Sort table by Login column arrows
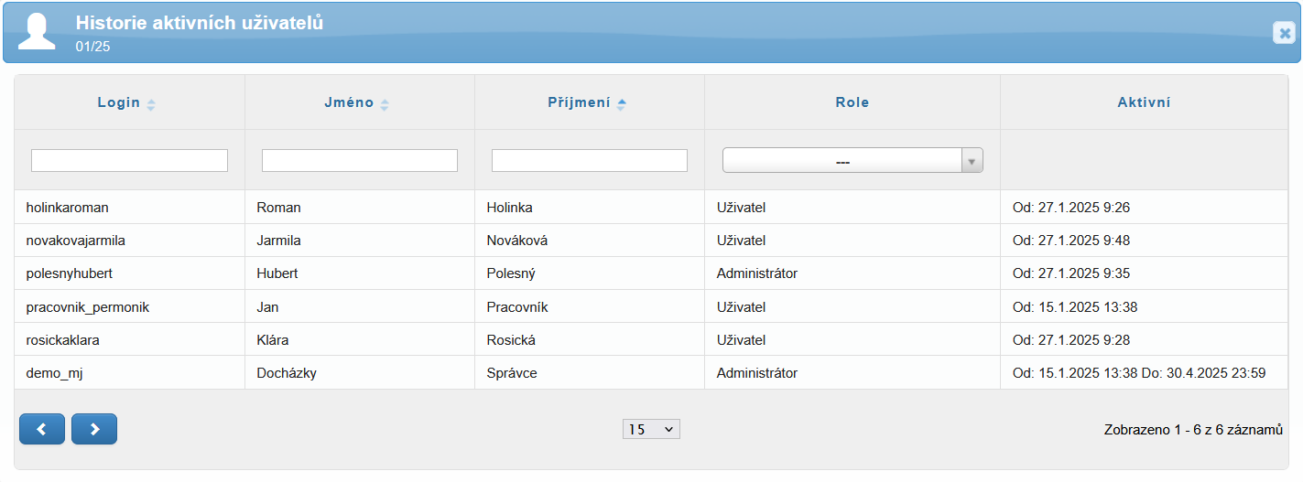Viewport: 1303px width, 482px height. click(151, 104)
